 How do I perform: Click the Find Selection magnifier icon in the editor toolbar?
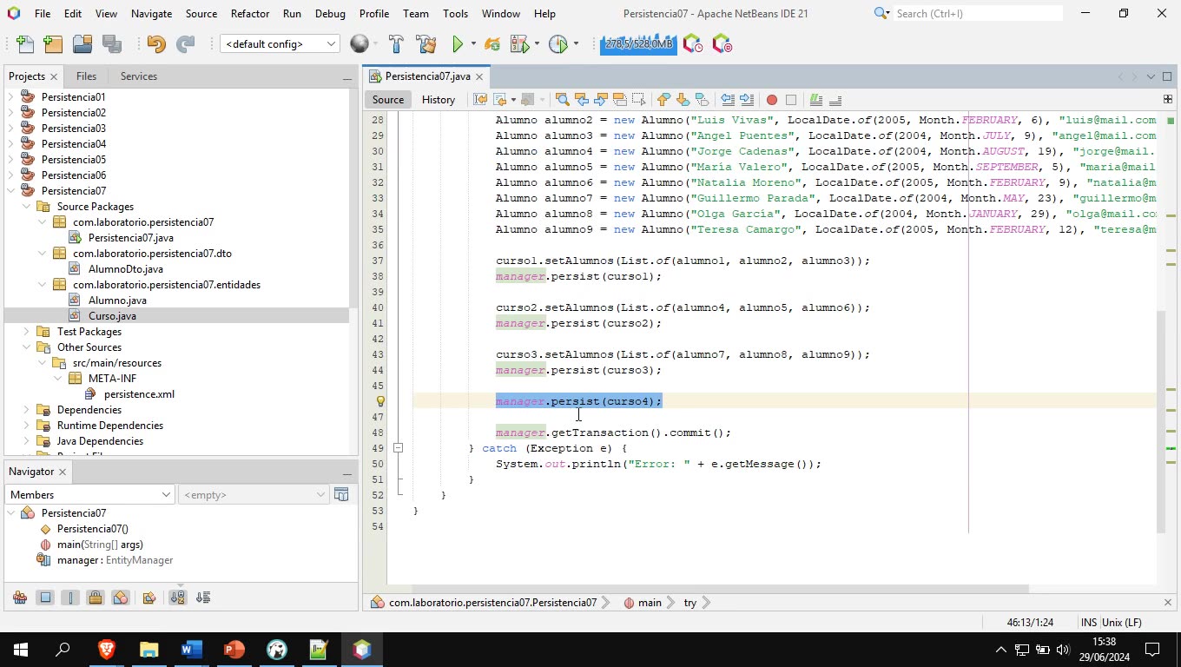[562, 100]
